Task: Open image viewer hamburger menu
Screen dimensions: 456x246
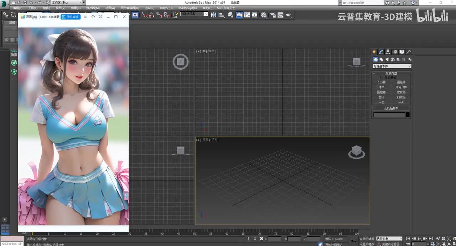Action: 85,17
